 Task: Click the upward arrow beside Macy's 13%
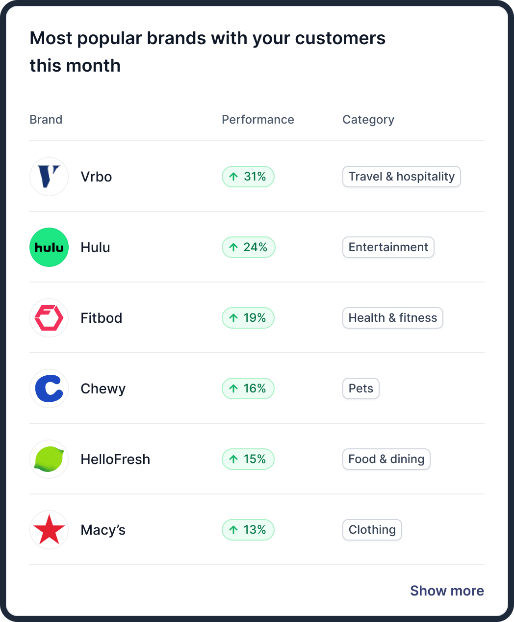coord(233,530)
